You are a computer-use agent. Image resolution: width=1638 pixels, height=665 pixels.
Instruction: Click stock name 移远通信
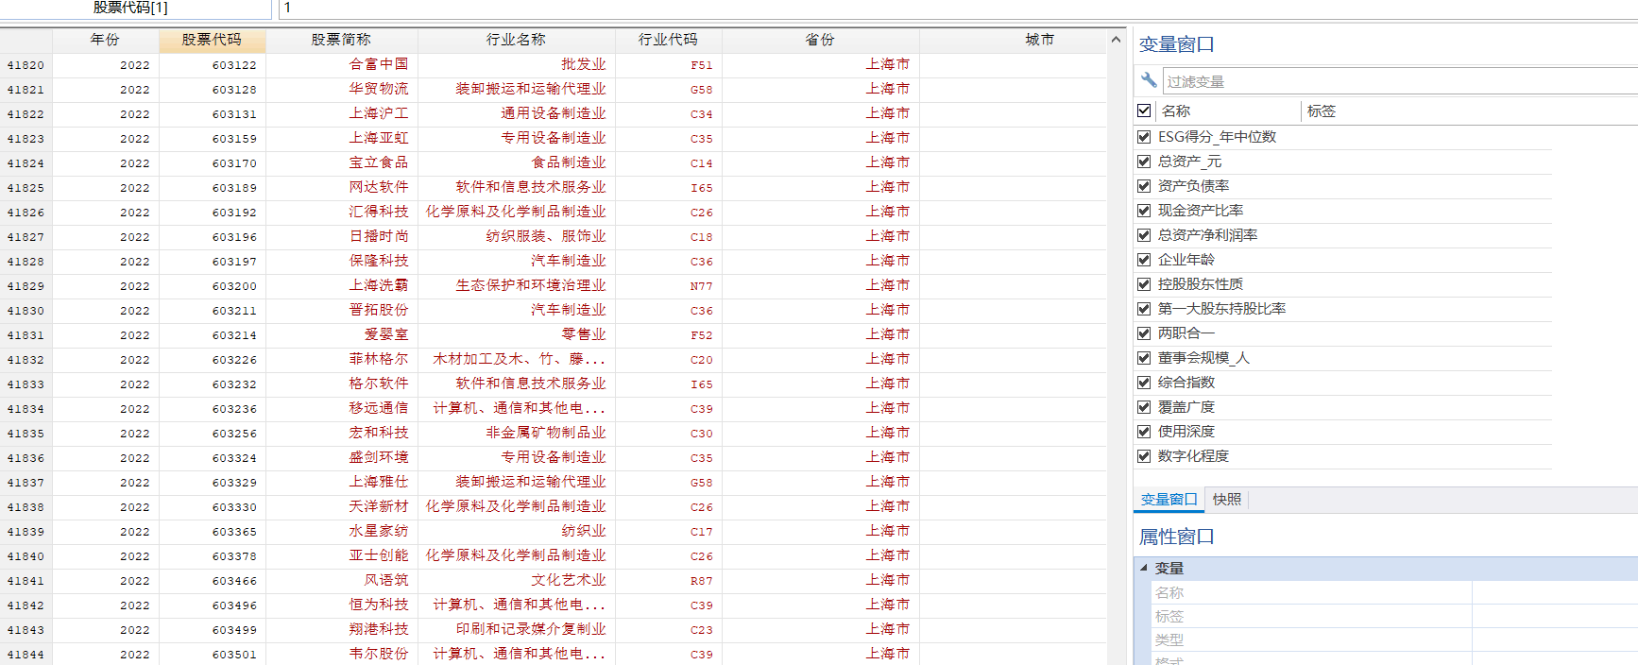pos(379,408)
